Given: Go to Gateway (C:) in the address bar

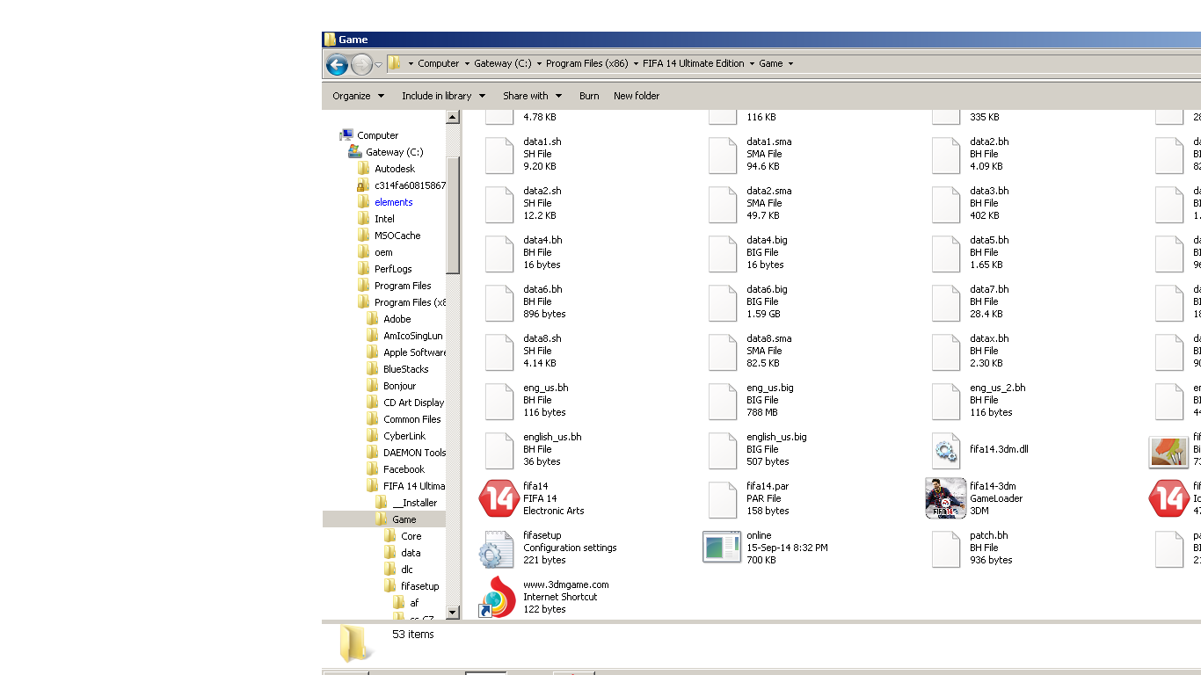Looking at the screenshot, I should (503, 63).
